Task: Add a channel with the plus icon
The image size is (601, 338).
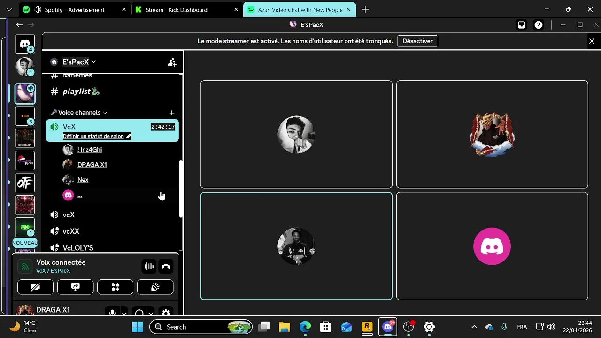Action: coord(172,113)
